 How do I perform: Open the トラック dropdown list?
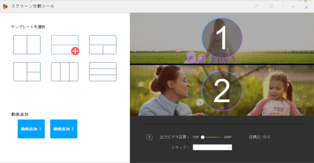212,147
